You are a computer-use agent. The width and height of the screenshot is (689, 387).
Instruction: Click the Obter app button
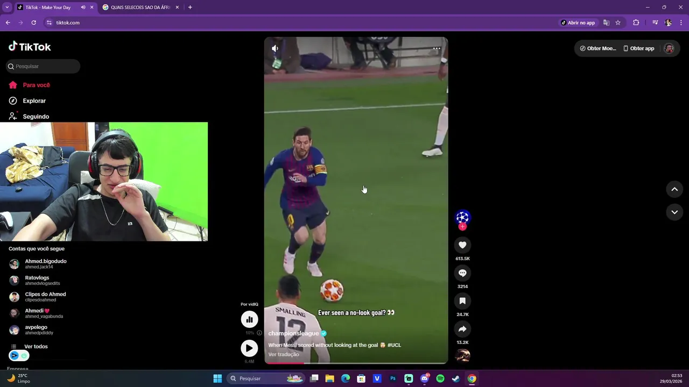(x=639, y=48)
